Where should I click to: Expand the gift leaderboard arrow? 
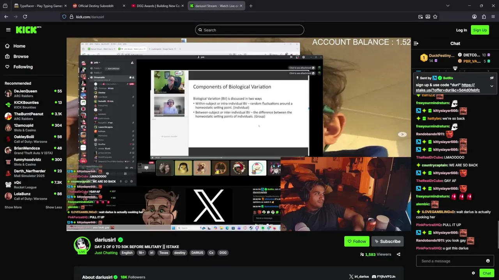pos(455,68)
